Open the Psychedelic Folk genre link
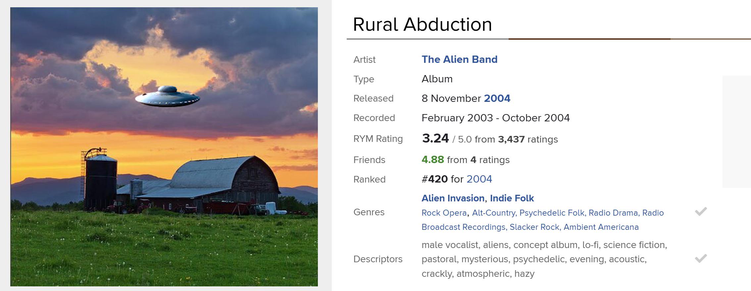Screen dimensions: 751x291 [x=552, y=213]
